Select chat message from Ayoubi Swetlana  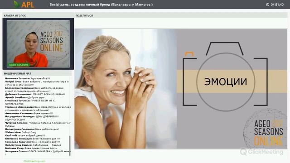coord(25,97)
